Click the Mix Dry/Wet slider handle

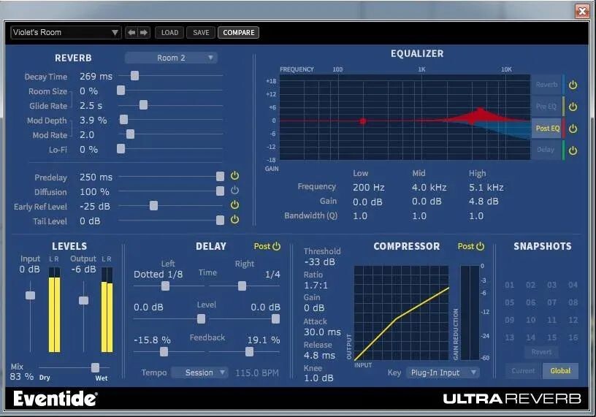[x=96, y=367]
